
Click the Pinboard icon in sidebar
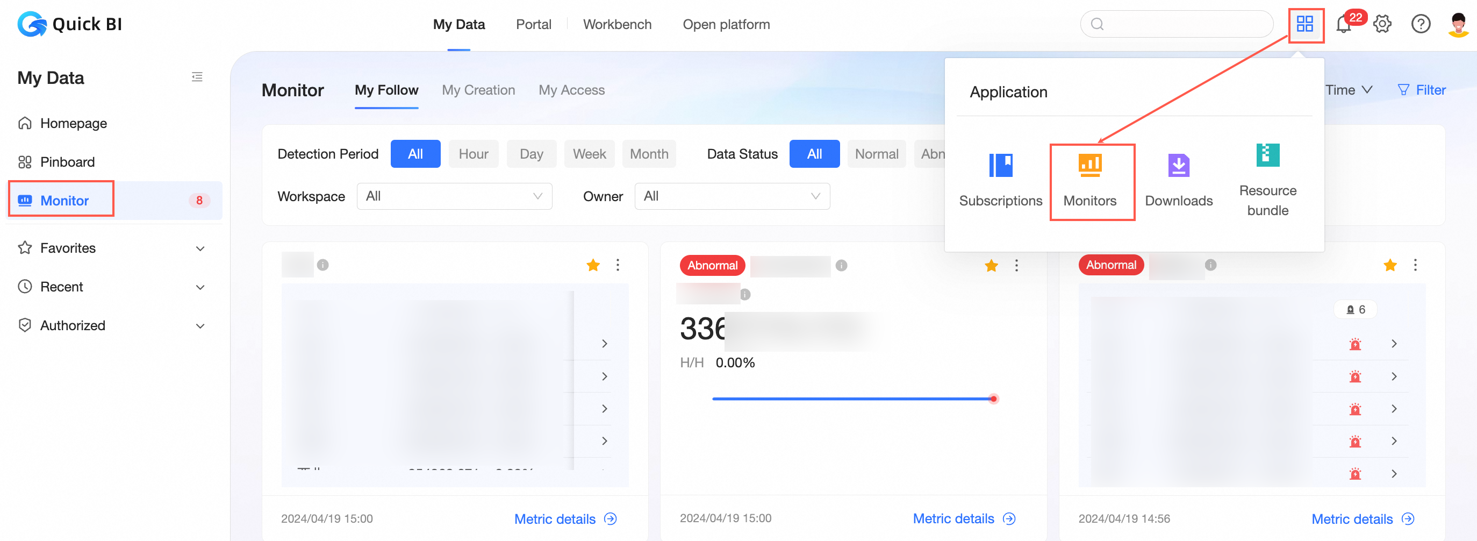click(x=25, y=162)
